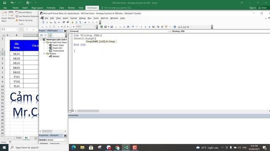Image resolution: width=270 pixels, height=151 pixels.
Task: Open the VBA editor File menu
Action: pos(46,18)
